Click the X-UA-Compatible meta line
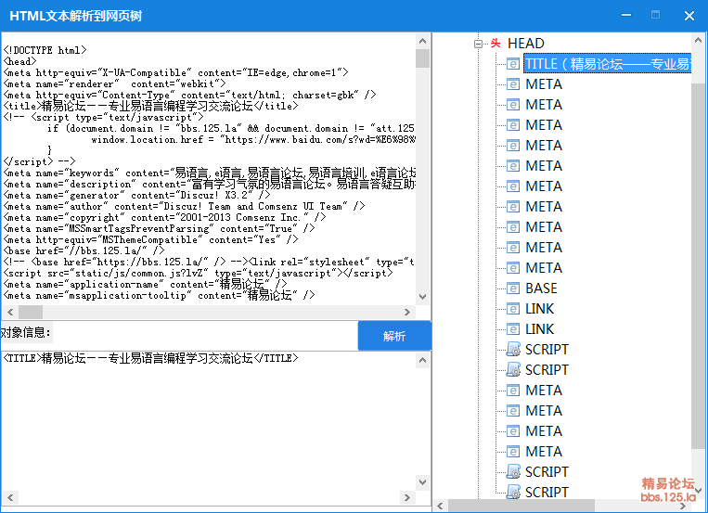The width and height of the screenshot is (708, 513). tap(175, 72)
